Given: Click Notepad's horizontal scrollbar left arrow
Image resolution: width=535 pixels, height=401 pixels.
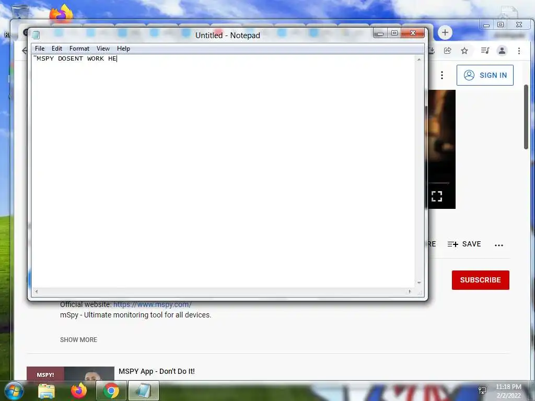Looking at the screenshot, I should point(36,291).
